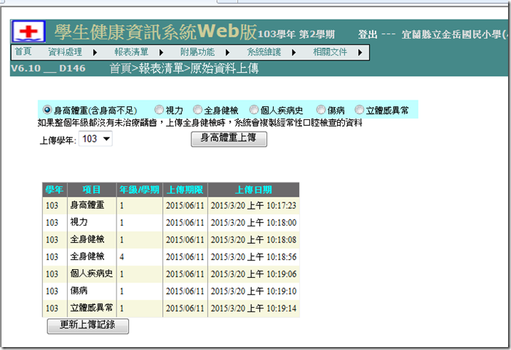Open the 報表清單 menu
The height and width of the screenshot is (350, 511).
131,52
